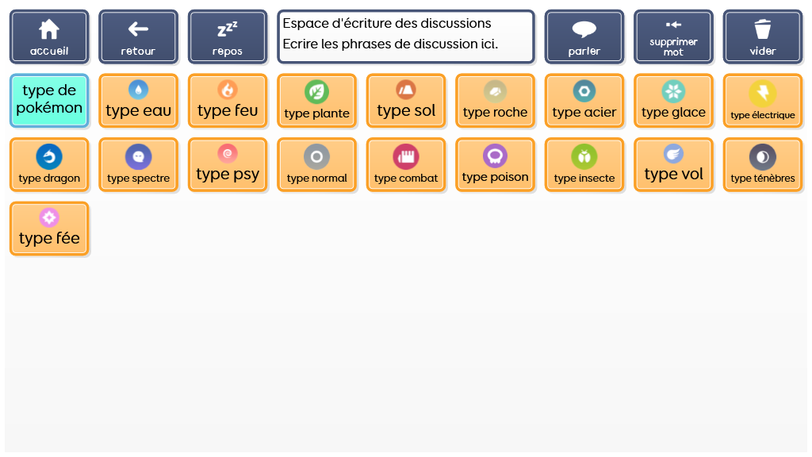The height and width of the screenshot is (457, 812).
Task: Go to accueil home button
Action: pyautogui.click(x=49, y=36)
